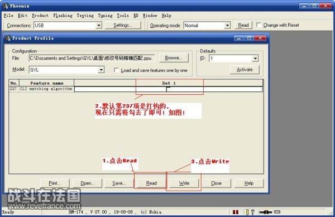Minimize the Product Profile sub-window

click(238, 38)
